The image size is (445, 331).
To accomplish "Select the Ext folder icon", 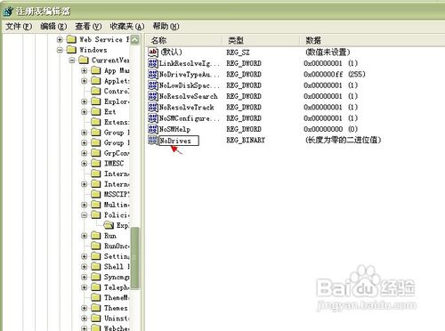I will pyautogui.click(x=96, y=112).
